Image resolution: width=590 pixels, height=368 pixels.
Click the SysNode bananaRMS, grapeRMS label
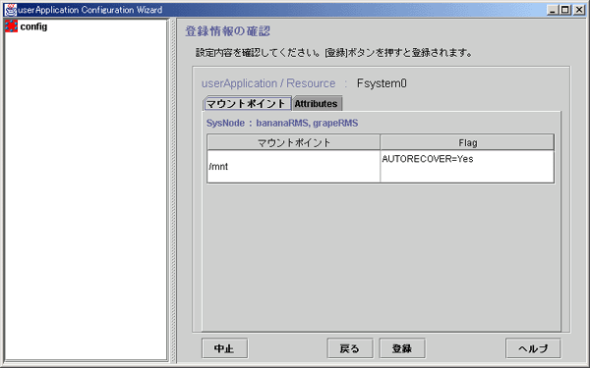282,124
